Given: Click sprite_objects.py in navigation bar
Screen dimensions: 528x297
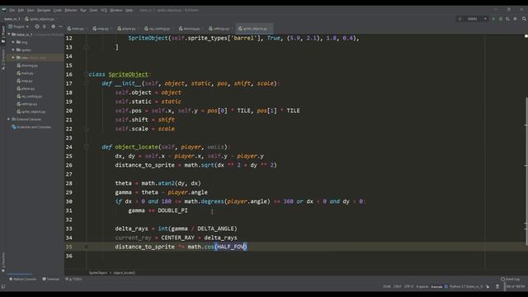Looking at the screenshot, I should (x=40, y=19).
